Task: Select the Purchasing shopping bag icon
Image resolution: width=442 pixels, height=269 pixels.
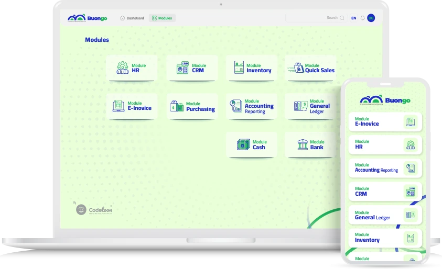Action: pos(177,106)
